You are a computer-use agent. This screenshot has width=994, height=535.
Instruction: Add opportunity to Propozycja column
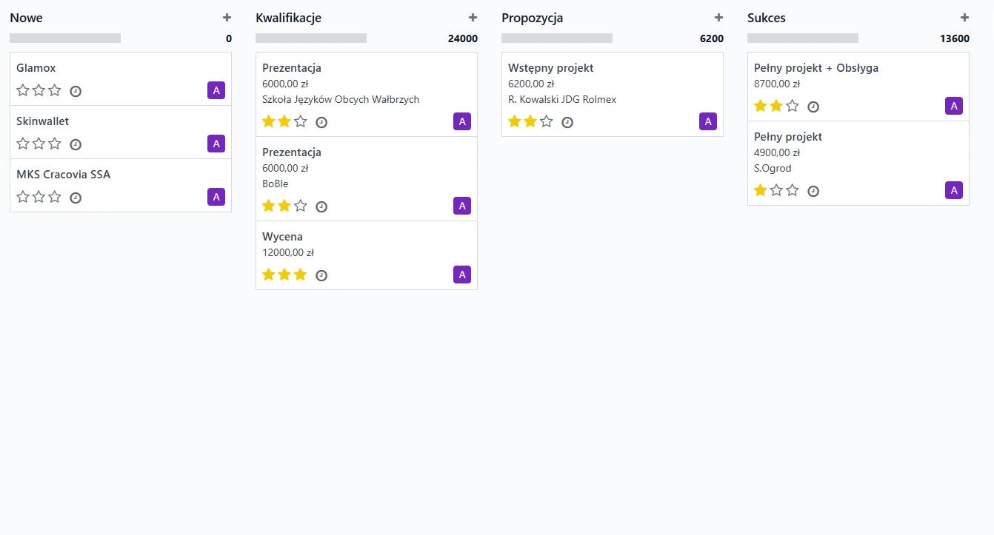tap(718, 18)
